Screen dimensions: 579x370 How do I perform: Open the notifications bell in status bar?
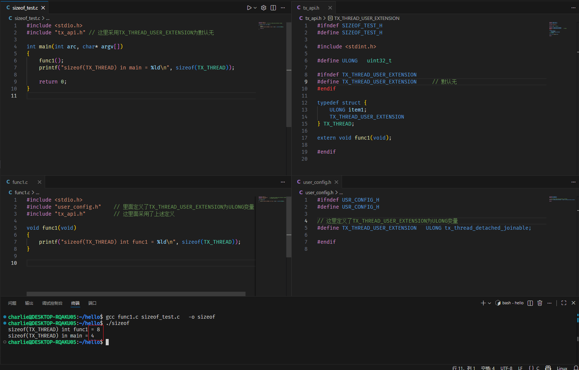coord(576,368)
